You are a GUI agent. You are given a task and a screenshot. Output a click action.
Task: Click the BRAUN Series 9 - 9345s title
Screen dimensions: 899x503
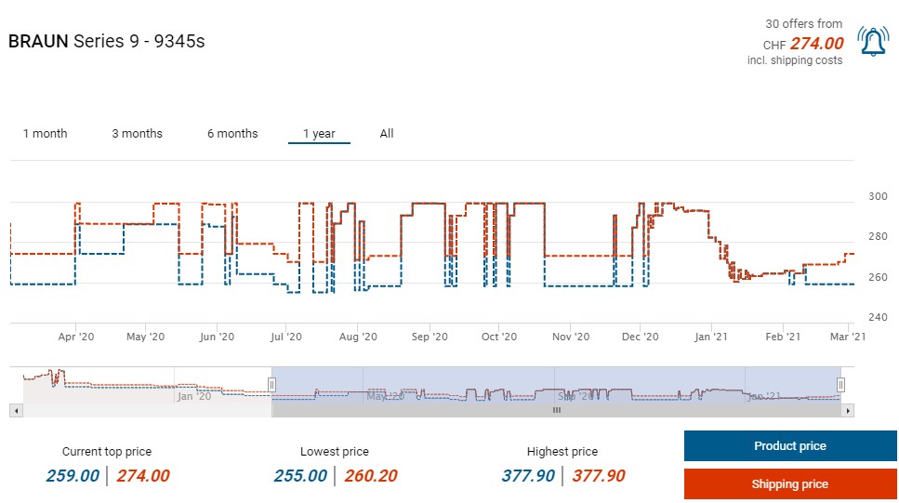pos(106,42)
